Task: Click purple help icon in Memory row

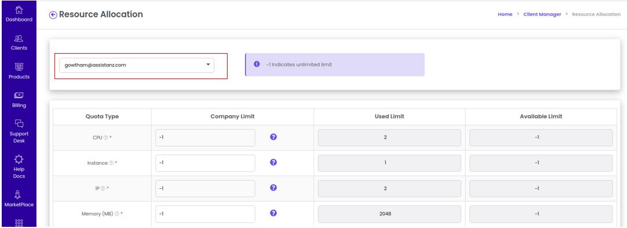Action: (273, 213)
